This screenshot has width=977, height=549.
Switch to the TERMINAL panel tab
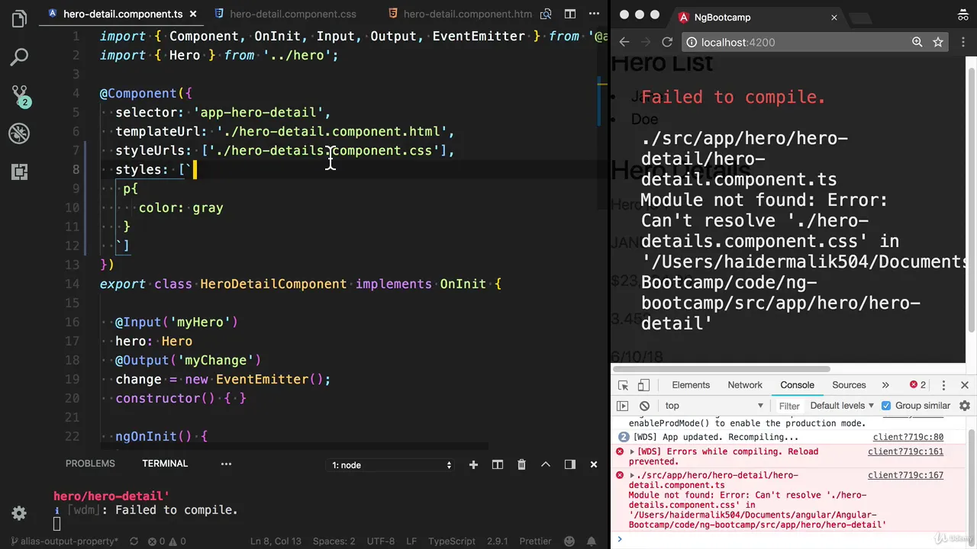click(165, 464)
